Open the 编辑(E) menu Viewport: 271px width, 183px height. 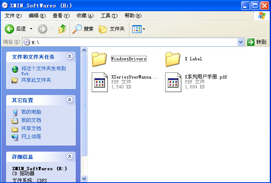[x=37, y=16]
